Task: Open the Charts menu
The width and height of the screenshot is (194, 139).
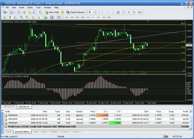Action: coord(30,7)
